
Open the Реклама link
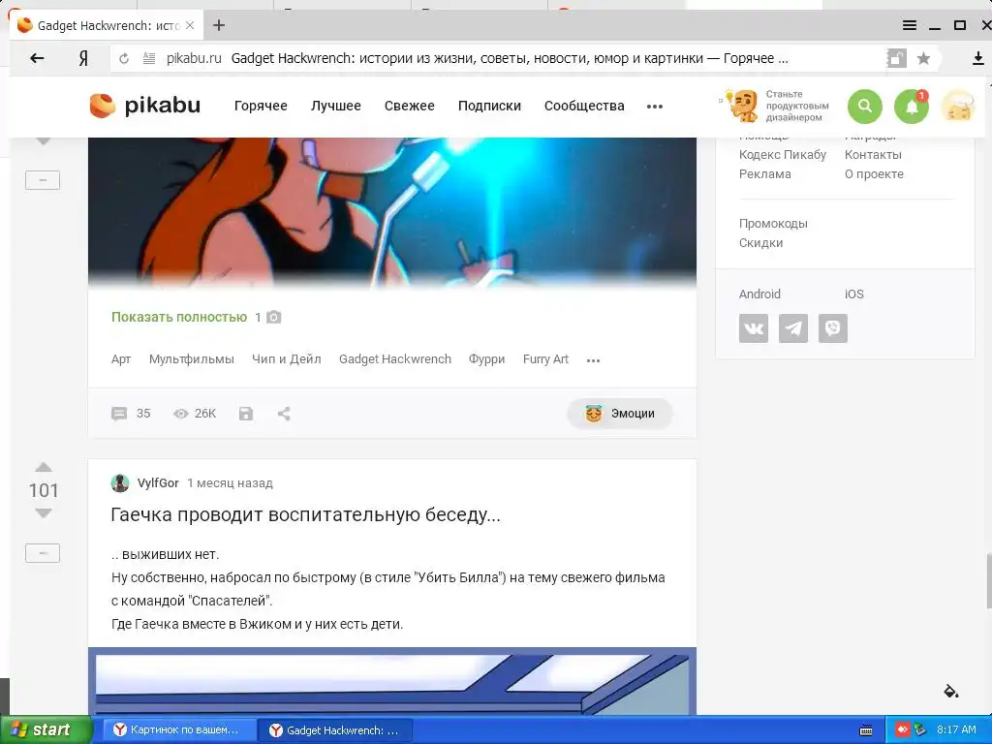pyautogui.click(x=765, y=174)
